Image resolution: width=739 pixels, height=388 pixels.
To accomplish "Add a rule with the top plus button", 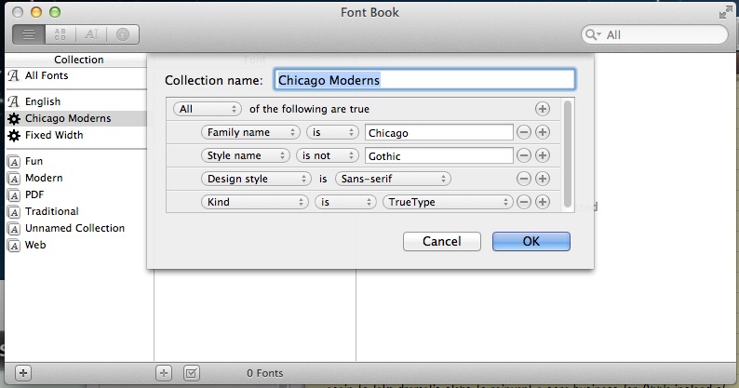I will 543,109.
